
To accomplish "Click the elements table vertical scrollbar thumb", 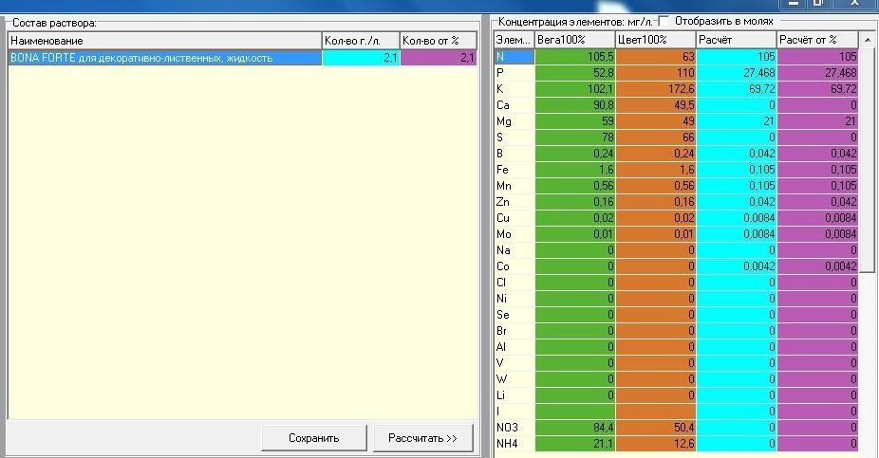I will tap(868, 159).
